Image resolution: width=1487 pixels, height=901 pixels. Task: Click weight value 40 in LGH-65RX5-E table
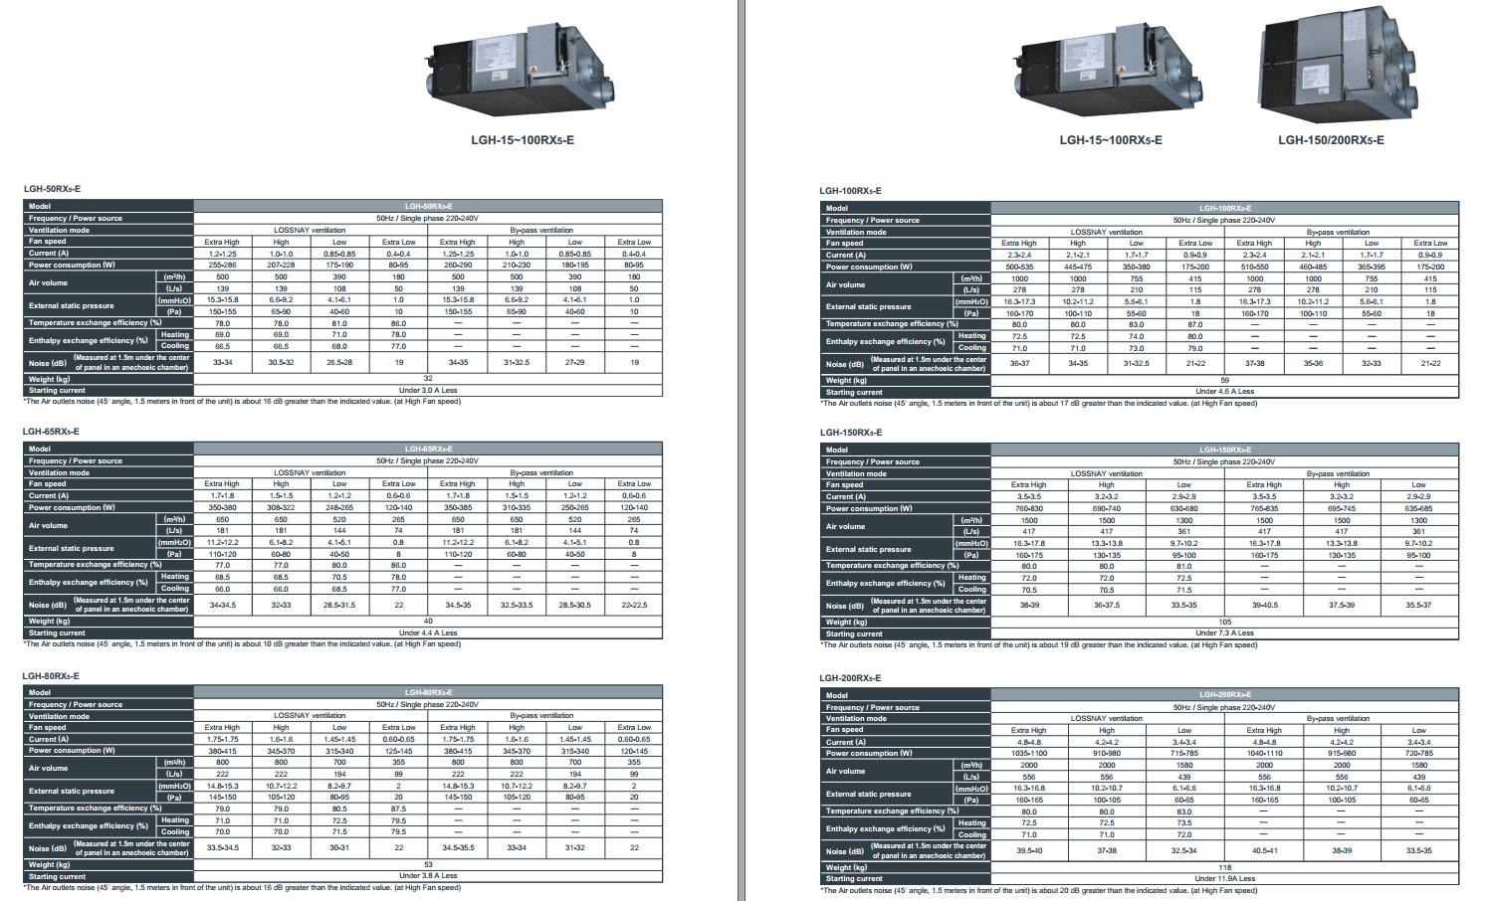tap(428, 621)
